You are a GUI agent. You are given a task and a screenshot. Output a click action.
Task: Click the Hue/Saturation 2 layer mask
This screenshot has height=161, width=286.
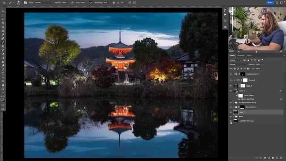(x=243, y=74)
